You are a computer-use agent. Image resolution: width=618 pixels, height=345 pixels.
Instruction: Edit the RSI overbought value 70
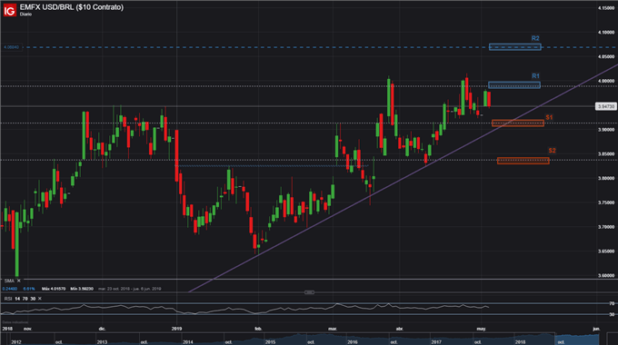coord(25,299)
